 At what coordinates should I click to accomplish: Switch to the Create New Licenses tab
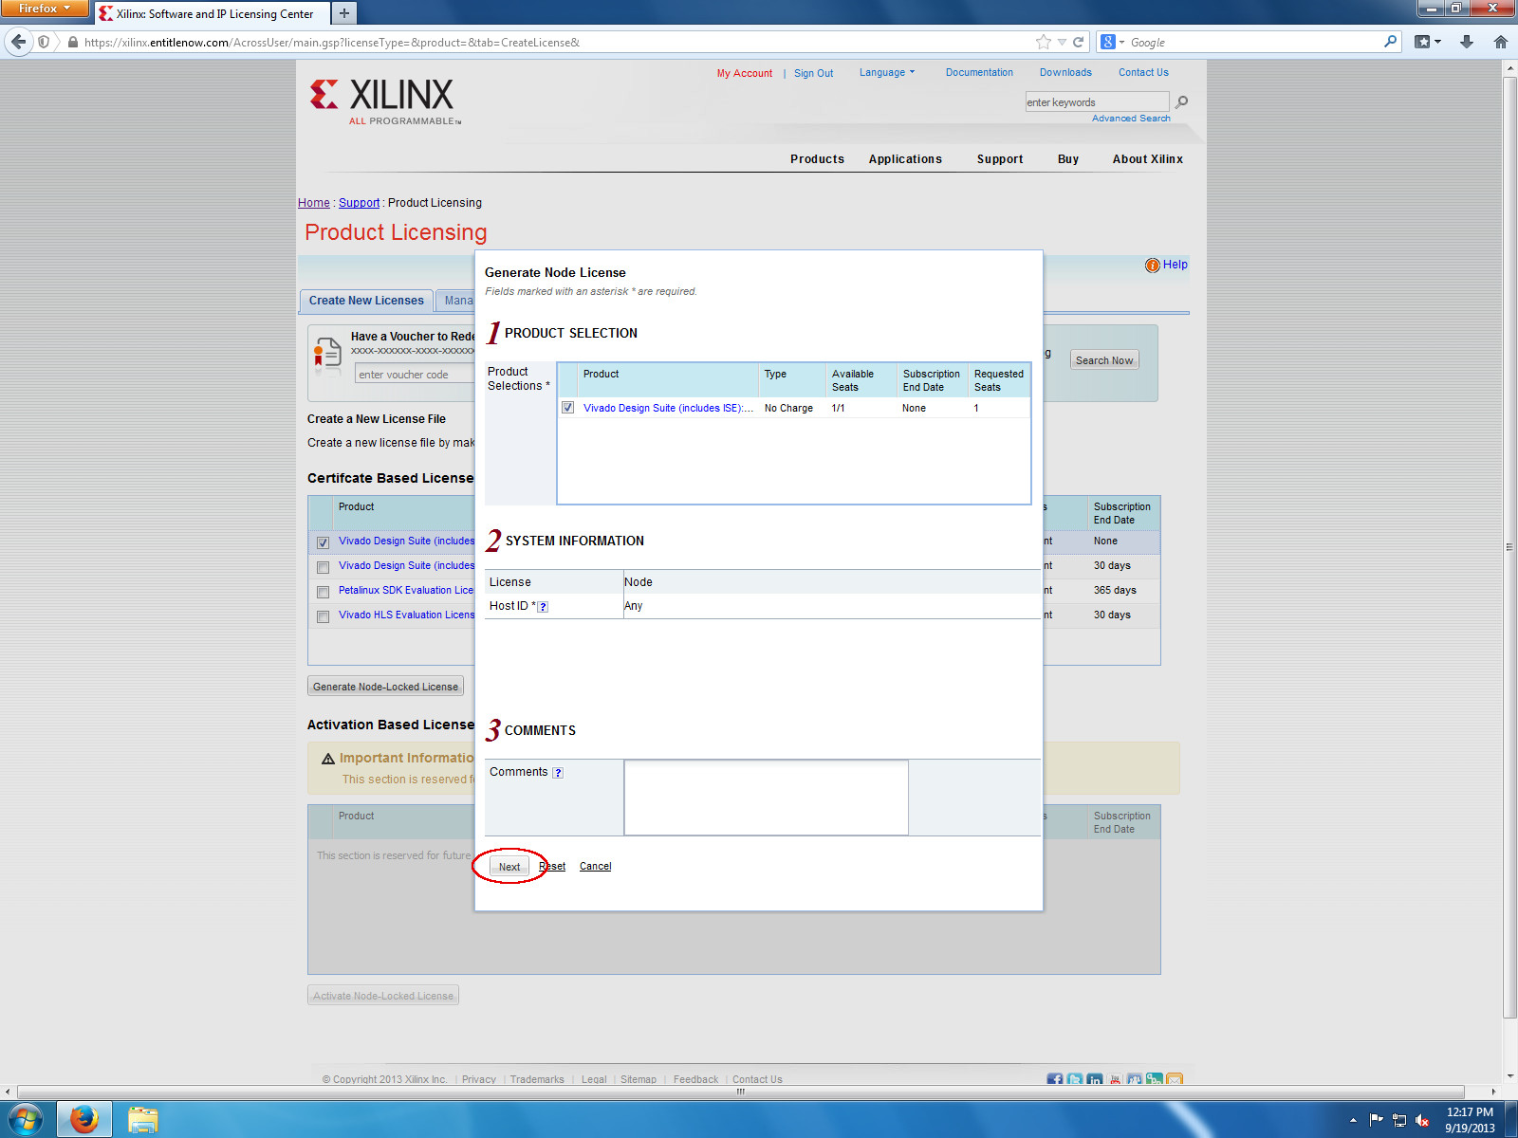point(365,301)
